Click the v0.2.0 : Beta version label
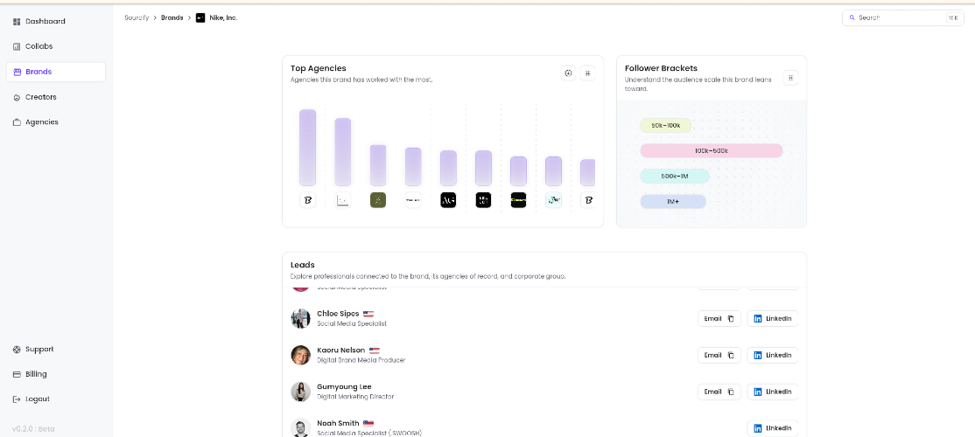975x437 pixels. pos(33,429)
